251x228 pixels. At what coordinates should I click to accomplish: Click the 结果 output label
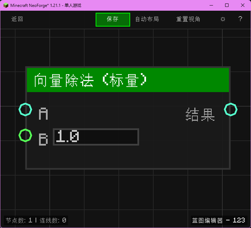[200, 115]
